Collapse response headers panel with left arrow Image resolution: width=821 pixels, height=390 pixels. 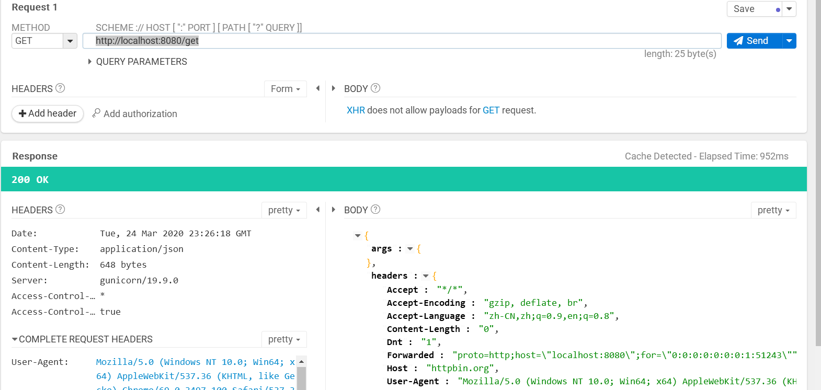coord(317,210)
